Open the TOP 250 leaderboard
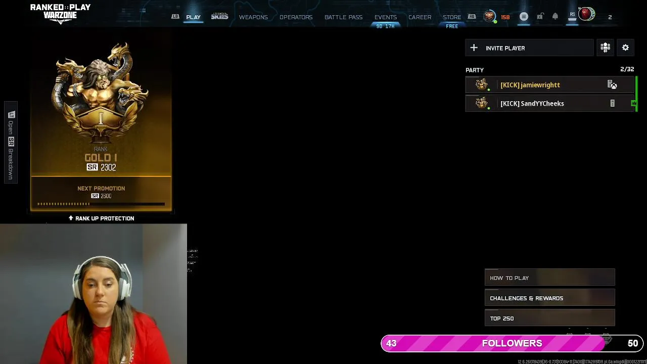 [549, 318]
